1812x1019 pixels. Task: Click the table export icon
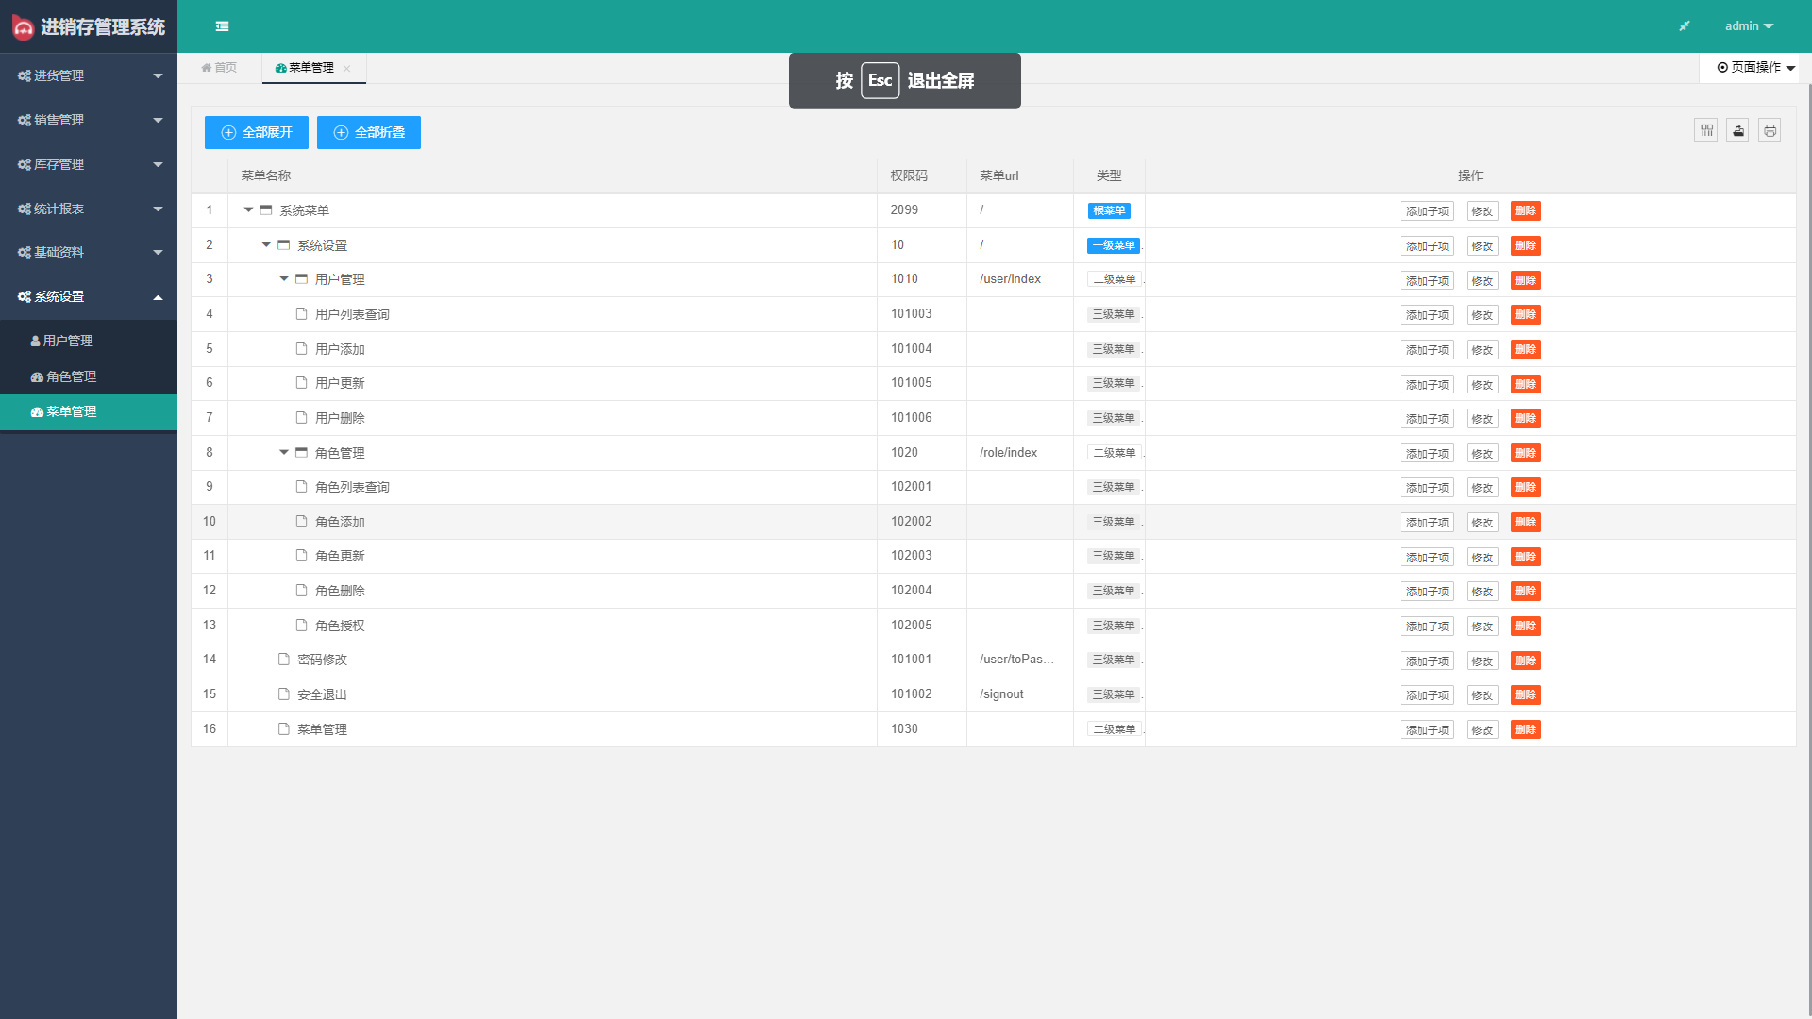[x=1738, y=130]
